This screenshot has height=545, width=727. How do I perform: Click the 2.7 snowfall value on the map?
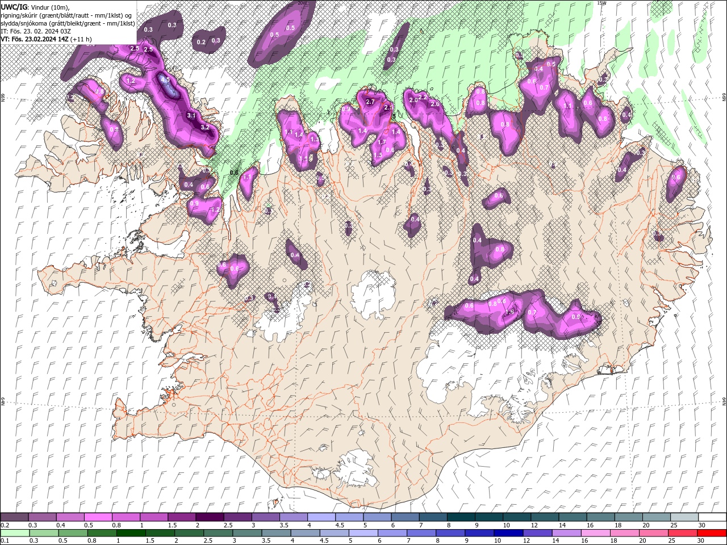370,102
